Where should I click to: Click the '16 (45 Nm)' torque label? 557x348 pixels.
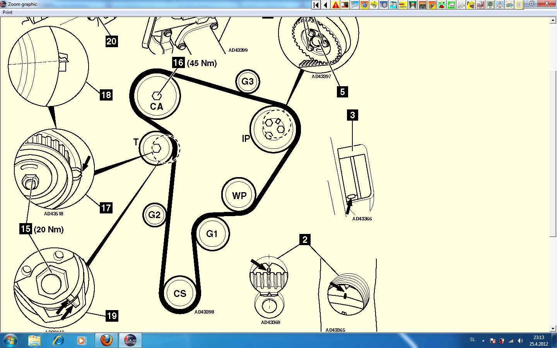click(x=195, y=63)
